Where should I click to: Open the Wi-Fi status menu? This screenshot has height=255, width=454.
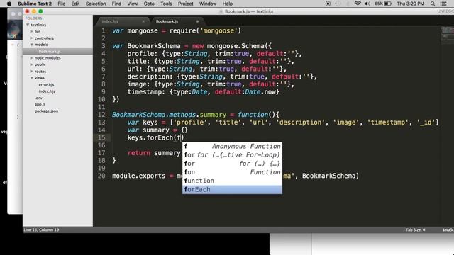point(358,4)
